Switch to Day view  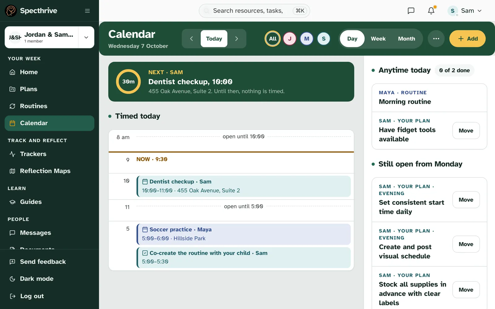pyautogui.click(x=352, y=39)
